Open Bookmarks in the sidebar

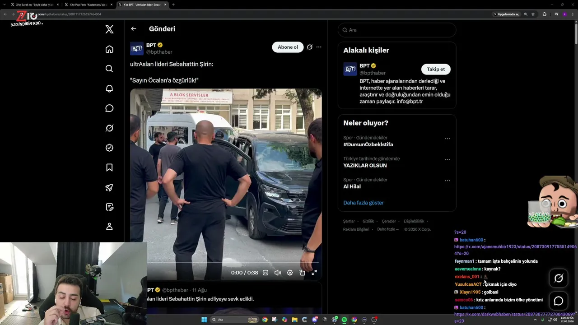coord(109,167)
